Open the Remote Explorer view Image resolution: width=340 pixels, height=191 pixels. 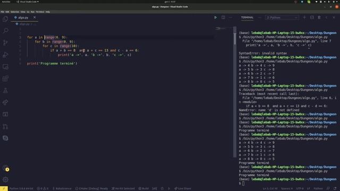point(5,67)
